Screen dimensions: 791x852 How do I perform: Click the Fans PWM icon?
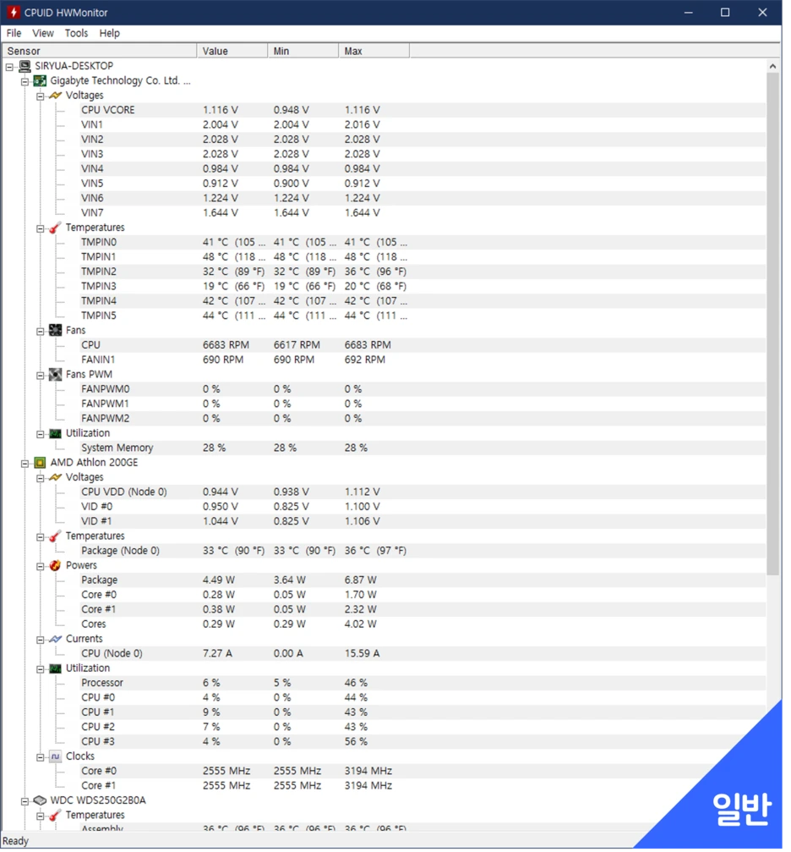point(55,374)
